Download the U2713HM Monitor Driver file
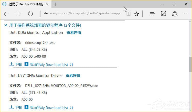Screen dimensions: 192x112 pos(18,108)
